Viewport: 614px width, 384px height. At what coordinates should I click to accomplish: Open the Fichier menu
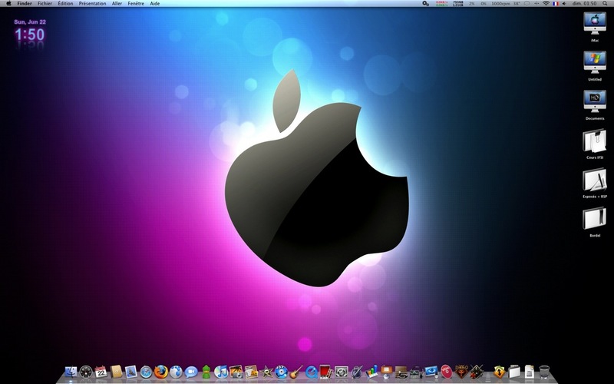(45, 4)
